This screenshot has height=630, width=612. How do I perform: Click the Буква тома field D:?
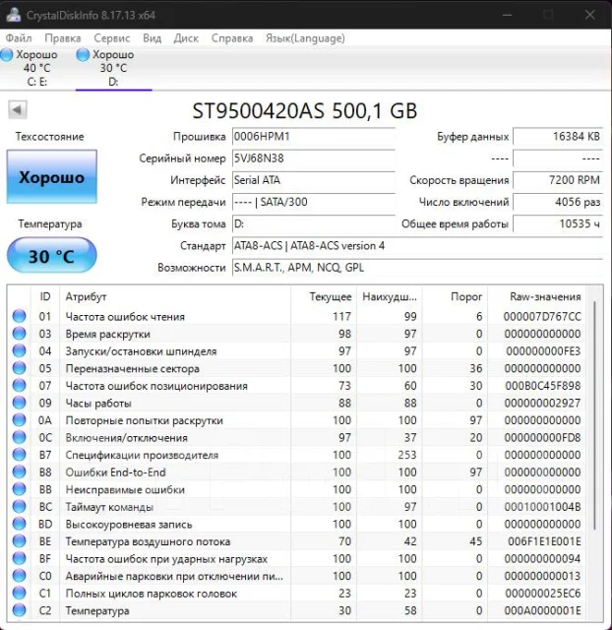click(314, 223)
